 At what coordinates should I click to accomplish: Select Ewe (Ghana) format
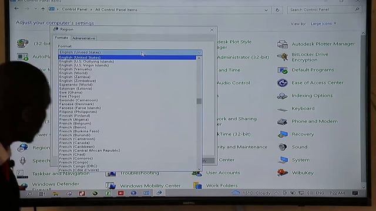[127, 93]
